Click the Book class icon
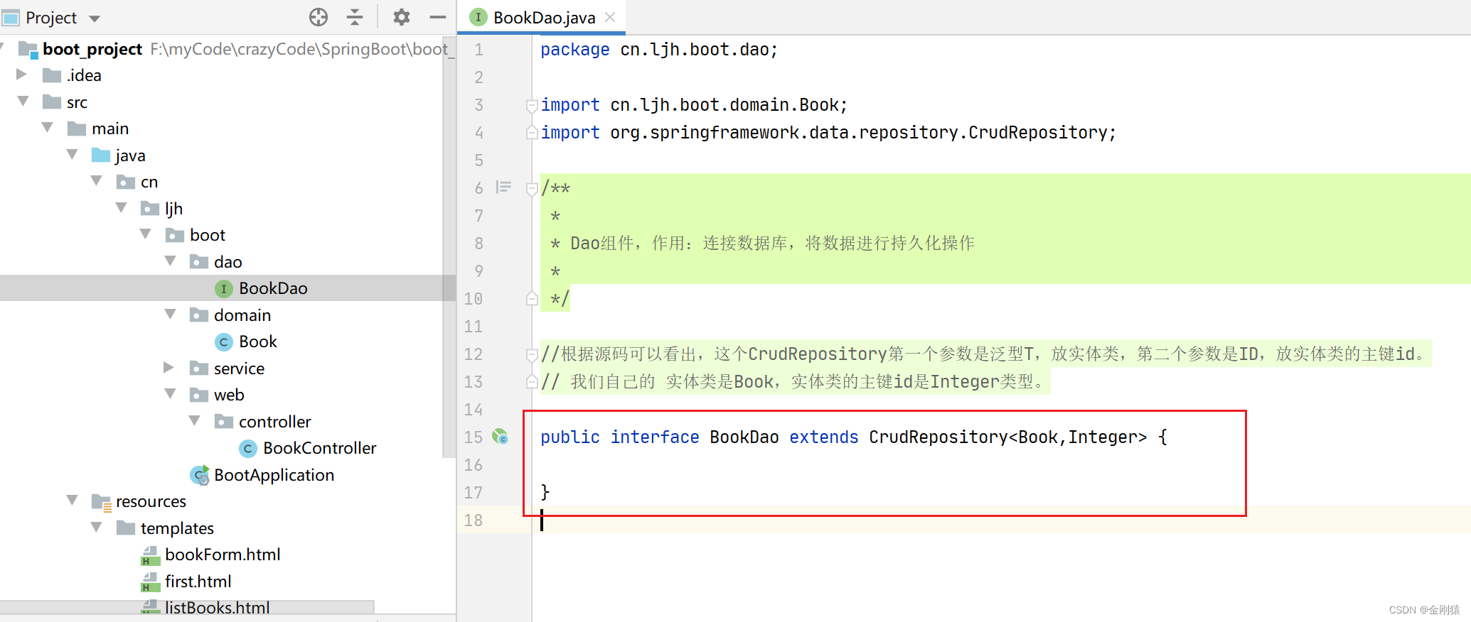This screenshot has height=622, width=1471. pos(224,342)
